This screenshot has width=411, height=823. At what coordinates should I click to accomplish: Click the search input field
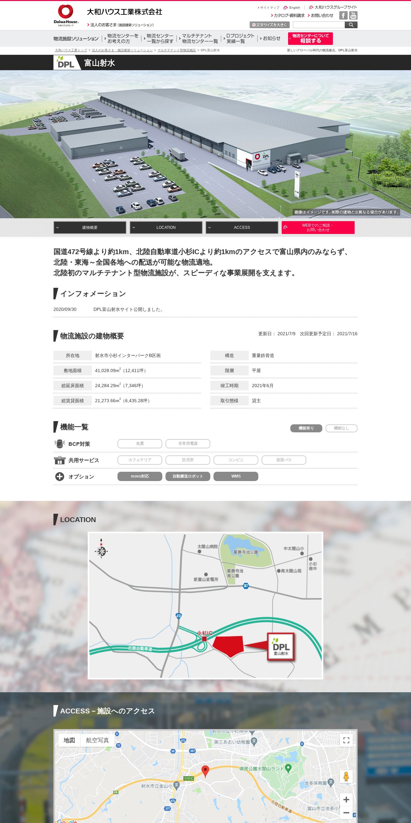[x=318, y=25]
